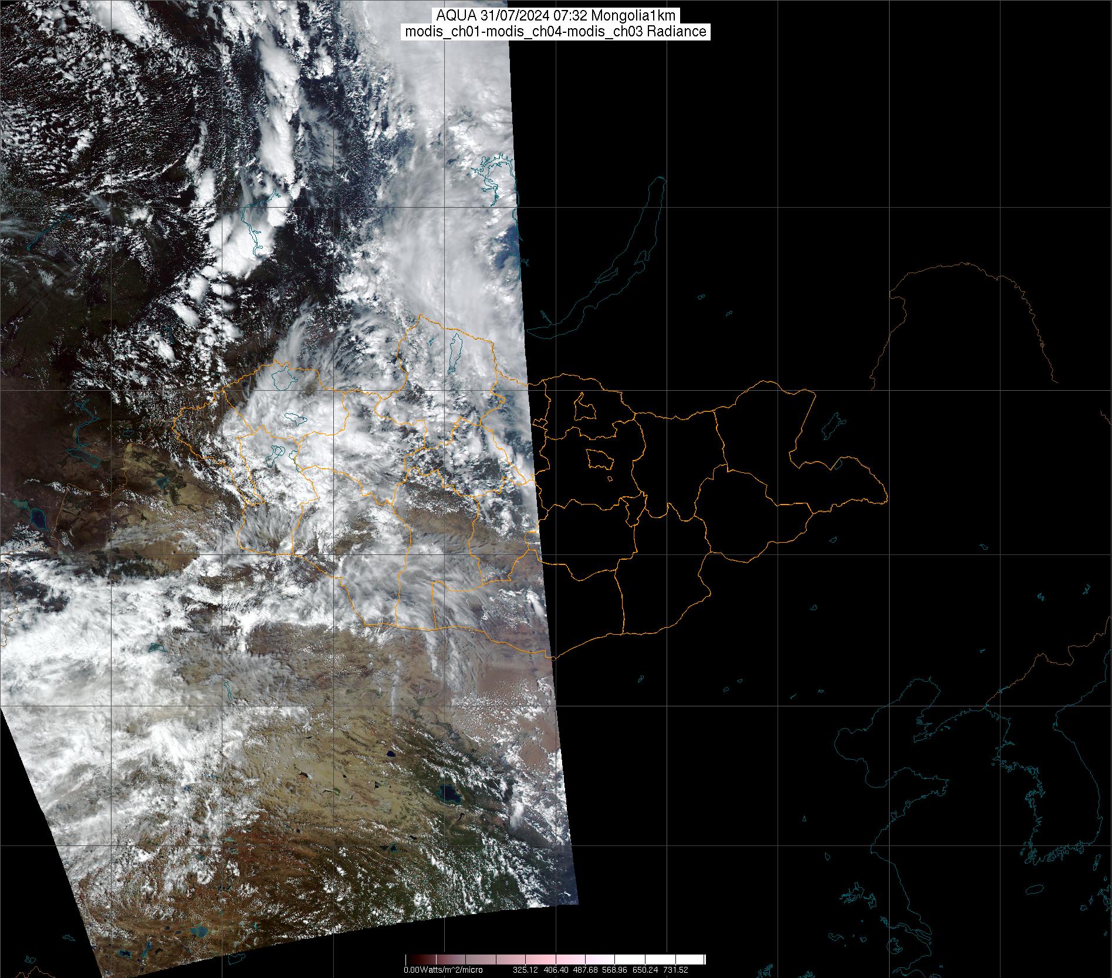Image resolution: width=1112 pixels, height=978 pixels.
Task: Click the 731.52 colorbar value
Action: click(675, 970)
